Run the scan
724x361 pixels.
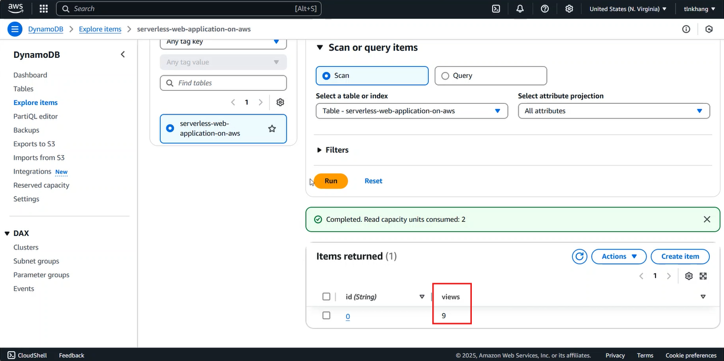pos(331,181)
